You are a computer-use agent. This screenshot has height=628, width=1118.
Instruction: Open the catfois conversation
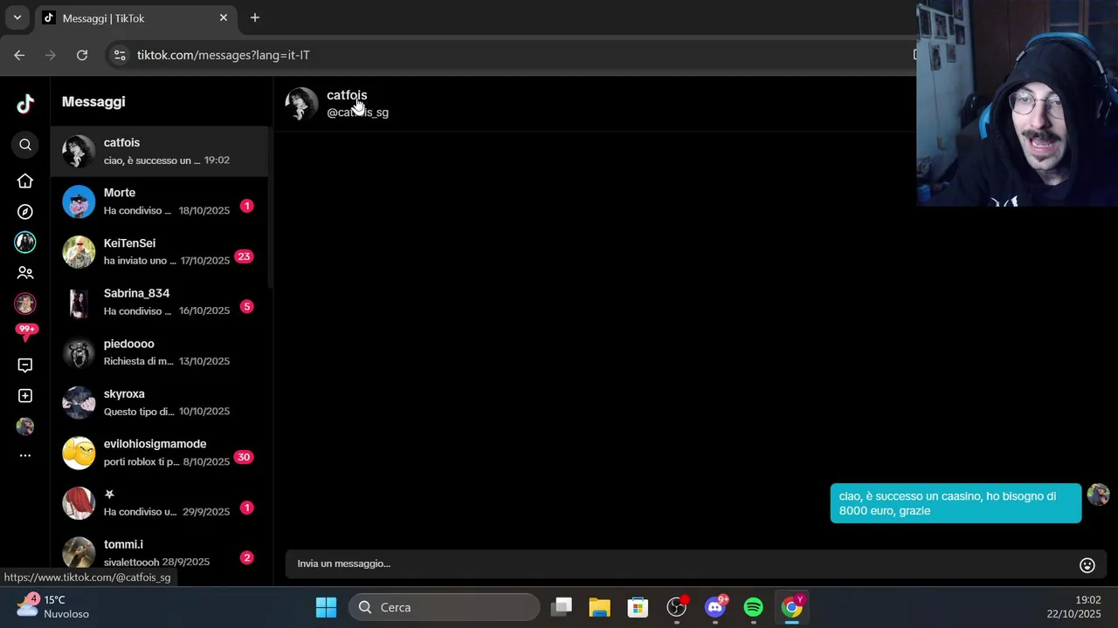159,152
